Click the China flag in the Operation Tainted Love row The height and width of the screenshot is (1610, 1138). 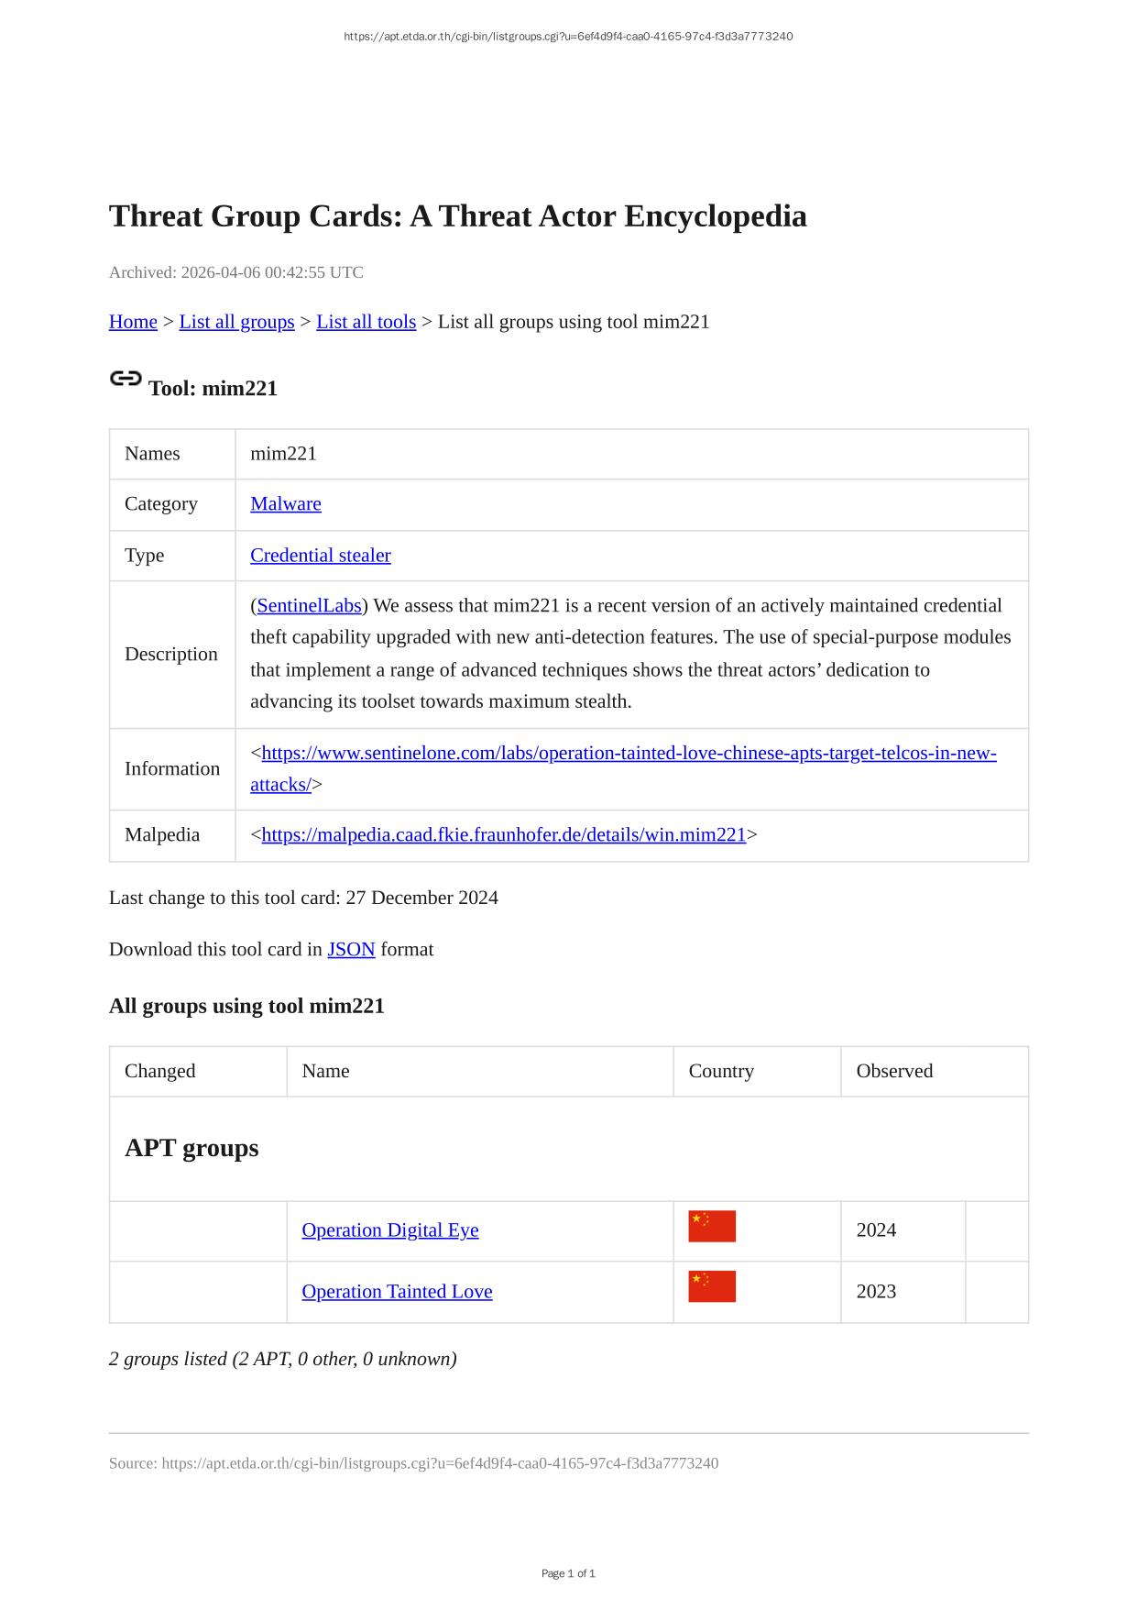pyautogui.click(x=712, y=1287)
